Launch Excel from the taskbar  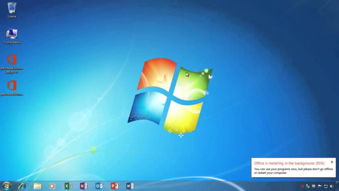(68, 186)
